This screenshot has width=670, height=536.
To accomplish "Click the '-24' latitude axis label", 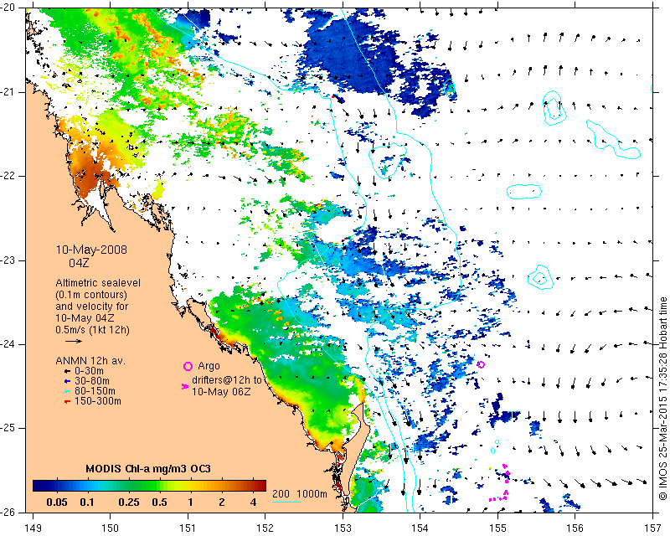I will coord(8,344).
